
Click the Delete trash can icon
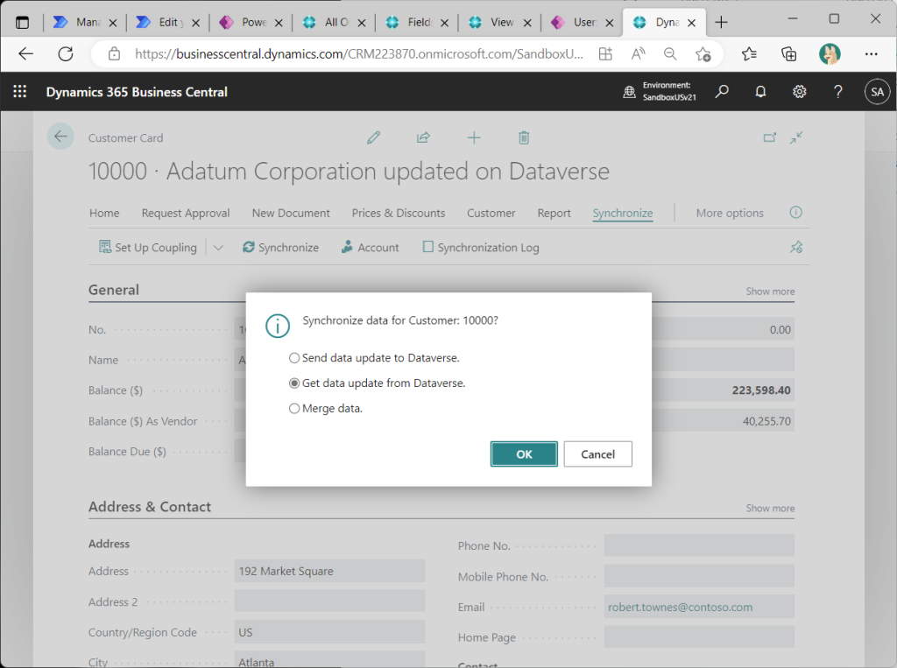click(524, 137)
